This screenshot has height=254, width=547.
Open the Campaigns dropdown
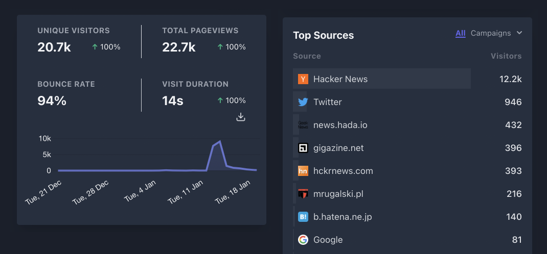pos(491,33)
